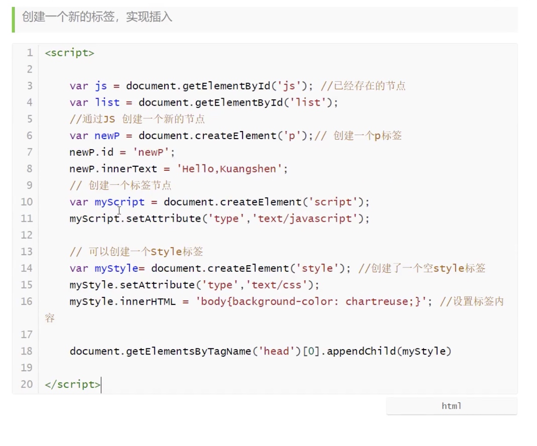
Task: Click comment 通过JS 创建一个新的节点
Action: point(137,119)
